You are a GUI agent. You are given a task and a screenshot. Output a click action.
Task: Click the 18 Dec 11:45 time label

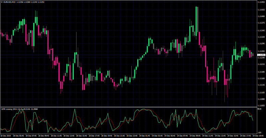pyautogui.click(x=56, y=136)
